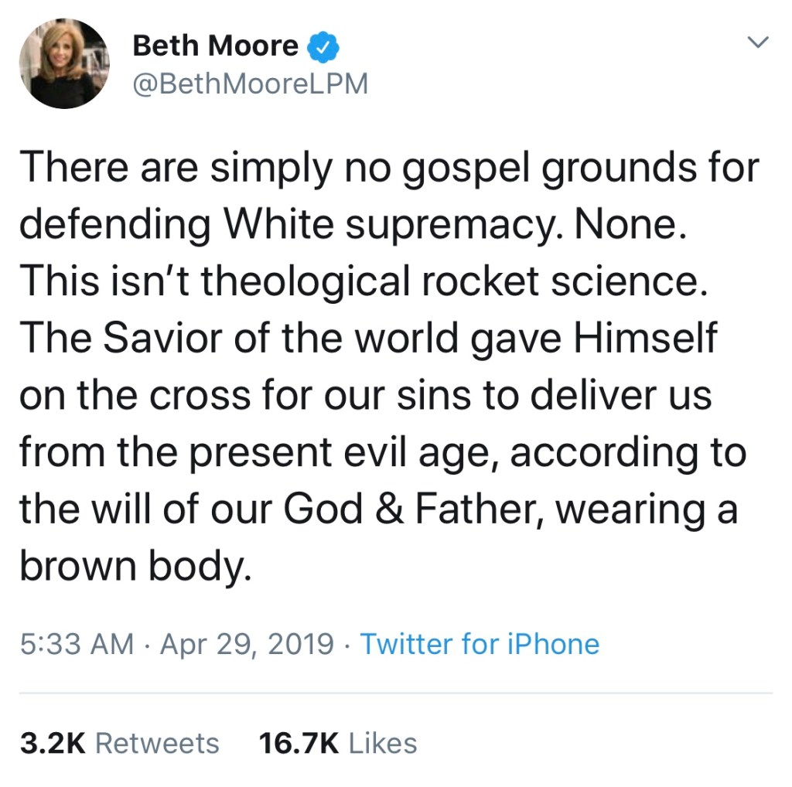Click the Apr 29, 2019 date
792x787 pixels.
[x=247, y=644]
